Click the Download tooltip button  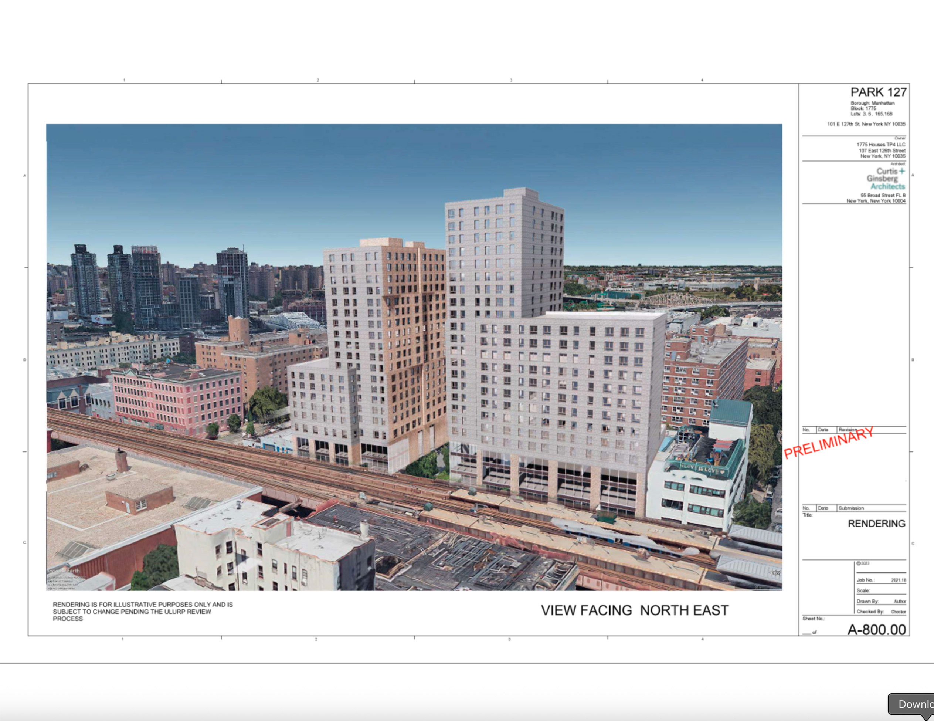(x=913, y=704)
